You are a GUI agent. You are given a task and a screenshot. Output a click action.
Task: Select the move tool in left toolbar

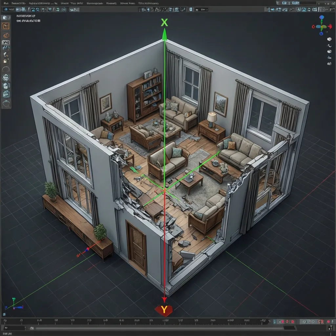coord(5,48)
